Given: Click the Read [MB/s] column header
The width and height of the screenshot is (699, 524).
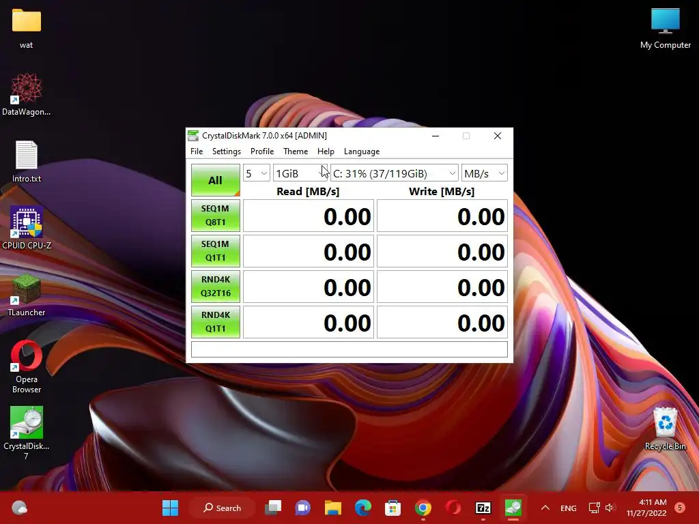Looking at the screenshot, I should click(308, 192).
